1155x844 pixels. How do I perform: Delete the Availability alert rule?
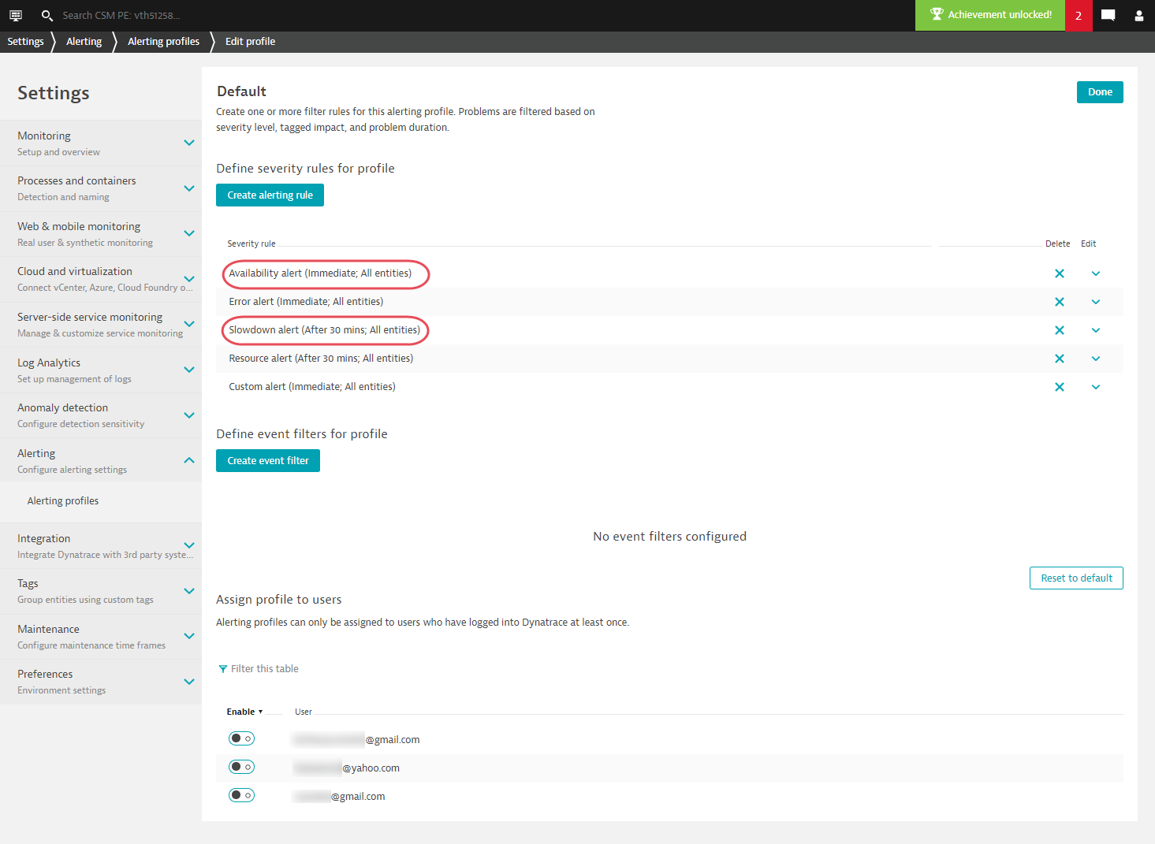[1060, 273]
